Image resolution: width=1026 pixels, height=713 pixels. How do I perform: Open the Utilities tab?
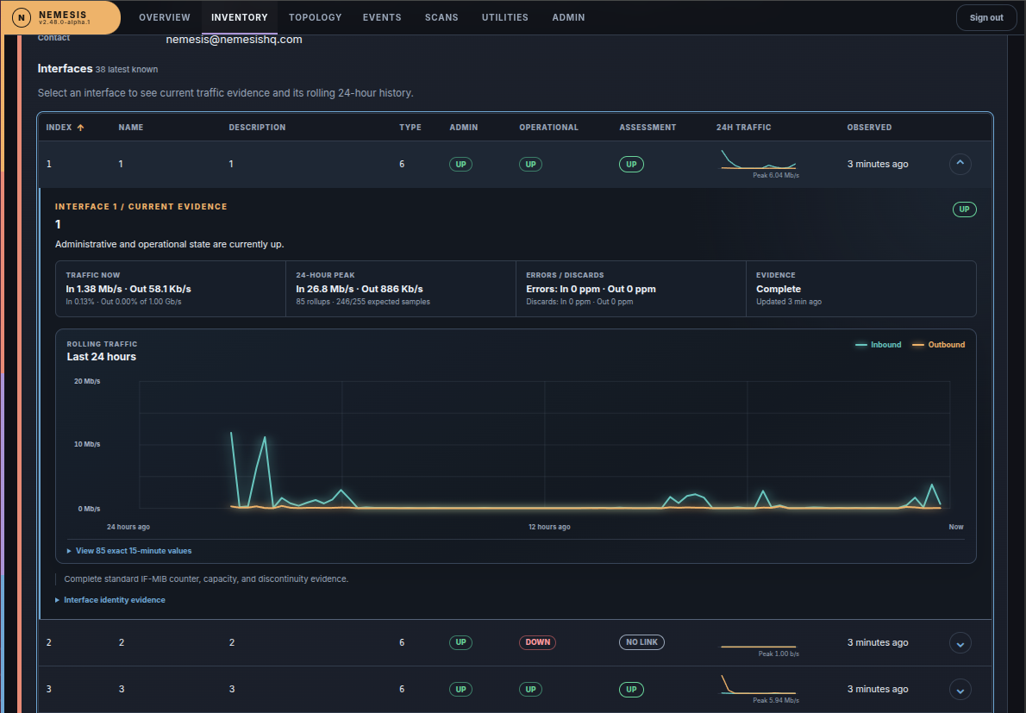pos(505,17)
